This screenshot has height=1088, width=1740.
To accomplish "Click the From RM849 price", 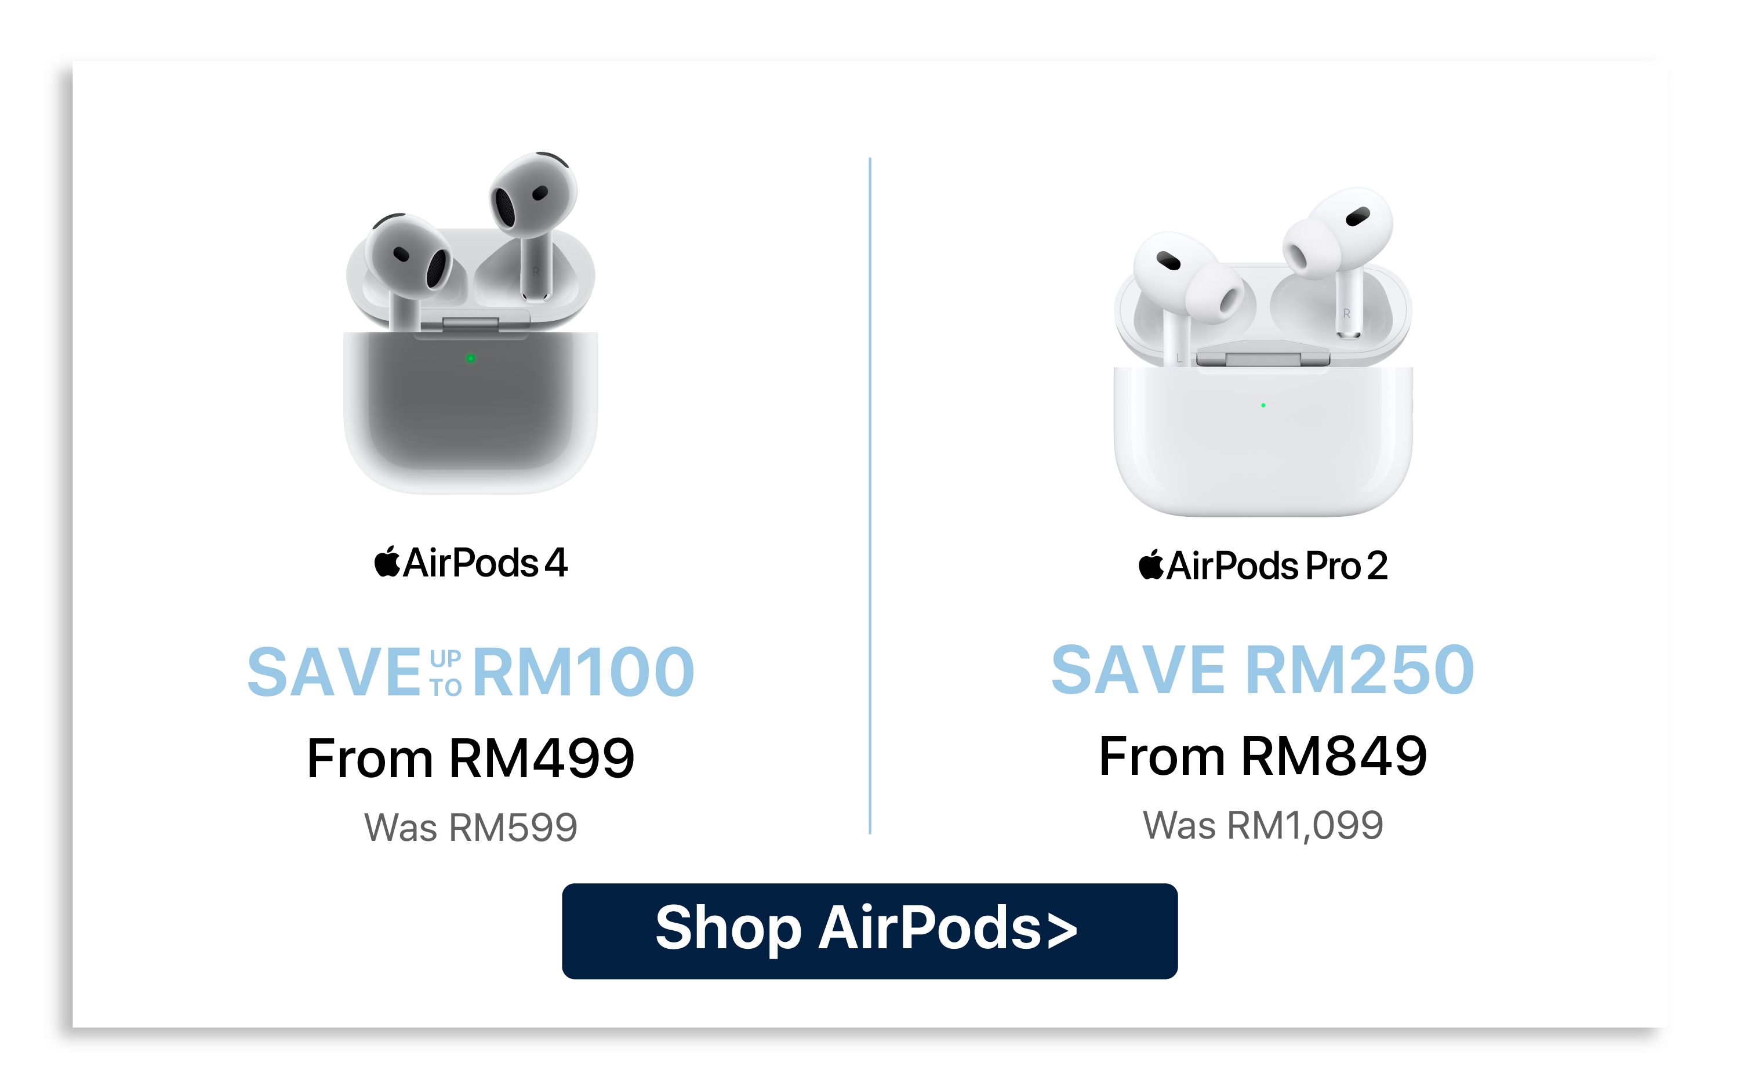I will click(x=1262, y=756).
